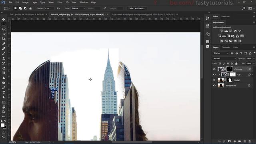Click the Select and Mask button
Image resolution: width=256 pixels, height=144 pixels.
tap(137, 8)
